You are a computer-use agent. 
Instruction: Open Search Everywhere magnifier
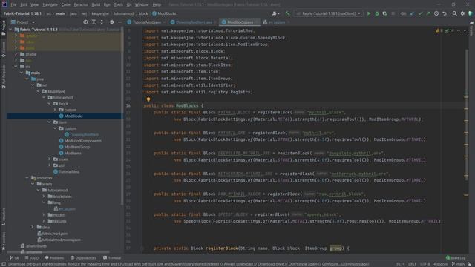point(454,13)
